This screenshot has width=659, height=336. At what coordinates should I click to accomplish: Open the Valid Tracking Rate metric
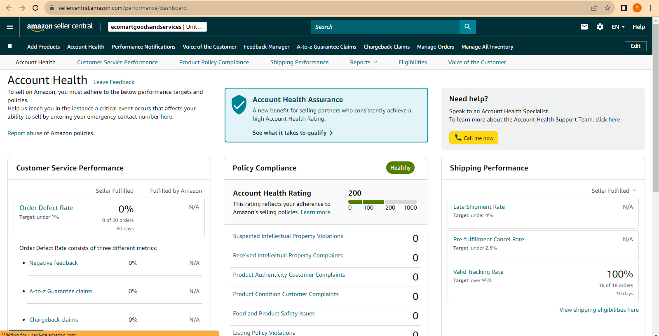(478, 272)
